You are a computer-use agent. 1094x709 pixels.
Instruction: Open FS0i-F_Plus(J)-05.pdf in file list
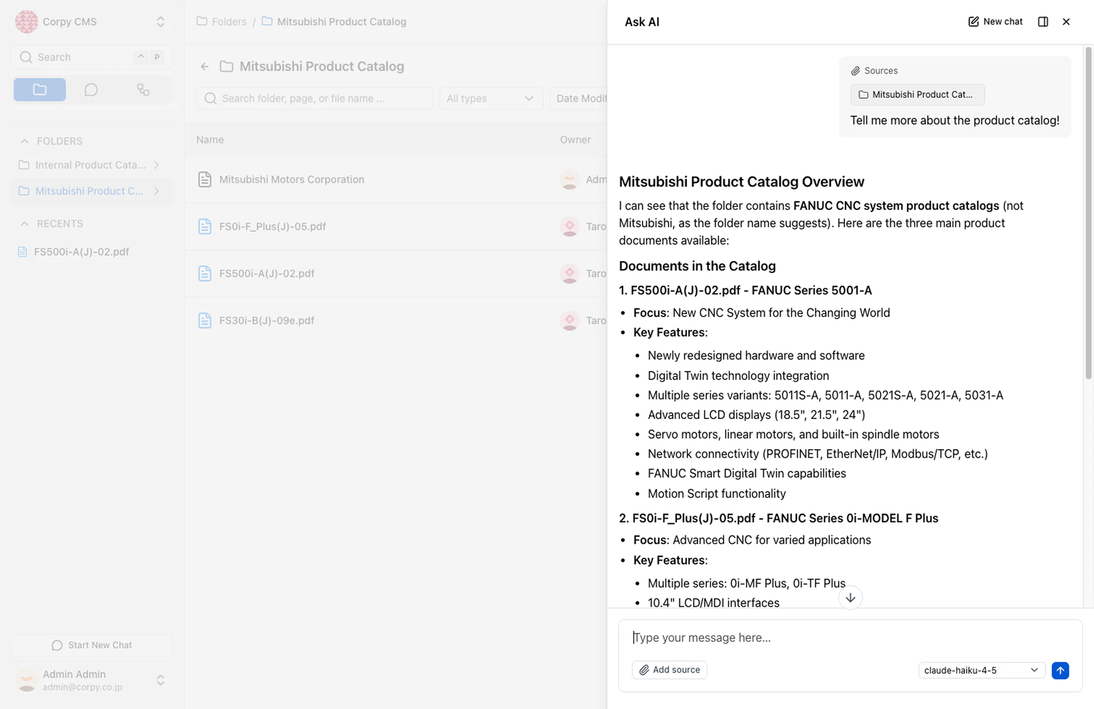[272, 226]
